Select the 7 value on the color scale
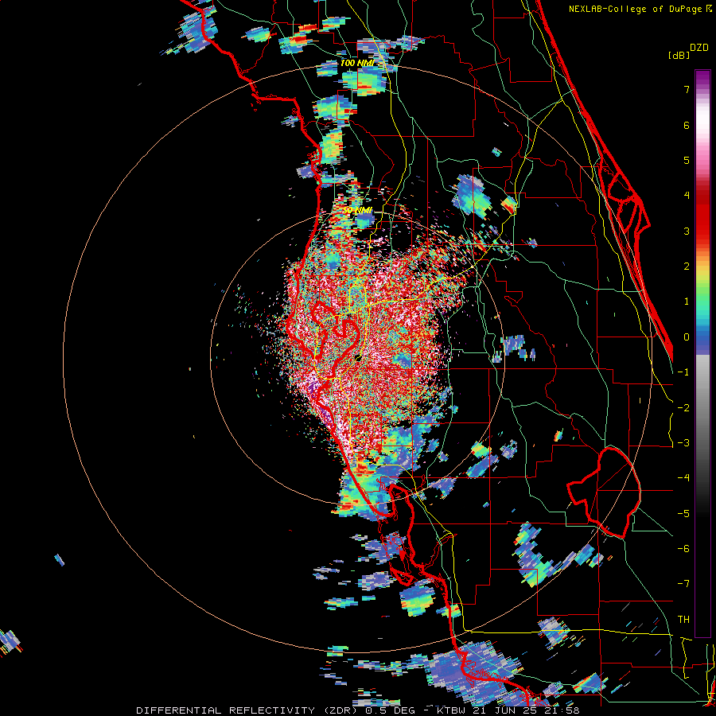 pos(687,89)
